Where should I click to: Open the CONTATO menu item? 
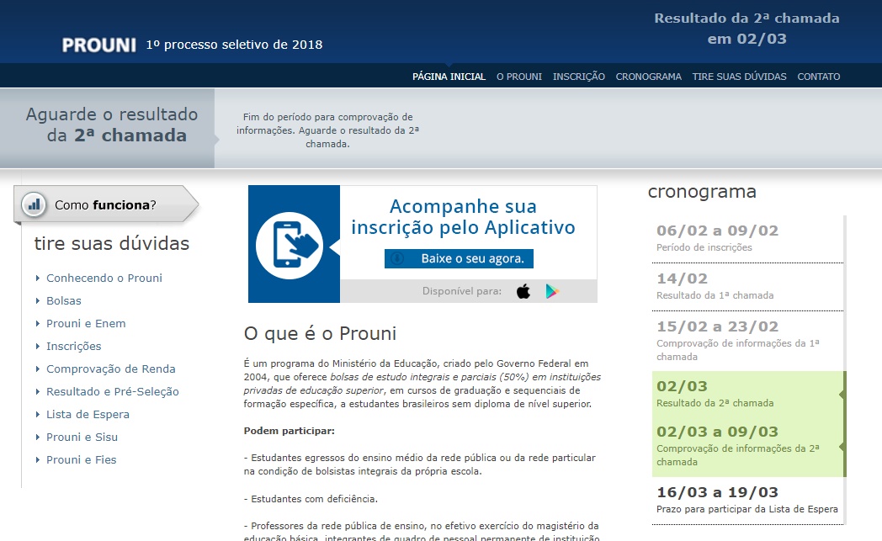[x=818, y=77]
